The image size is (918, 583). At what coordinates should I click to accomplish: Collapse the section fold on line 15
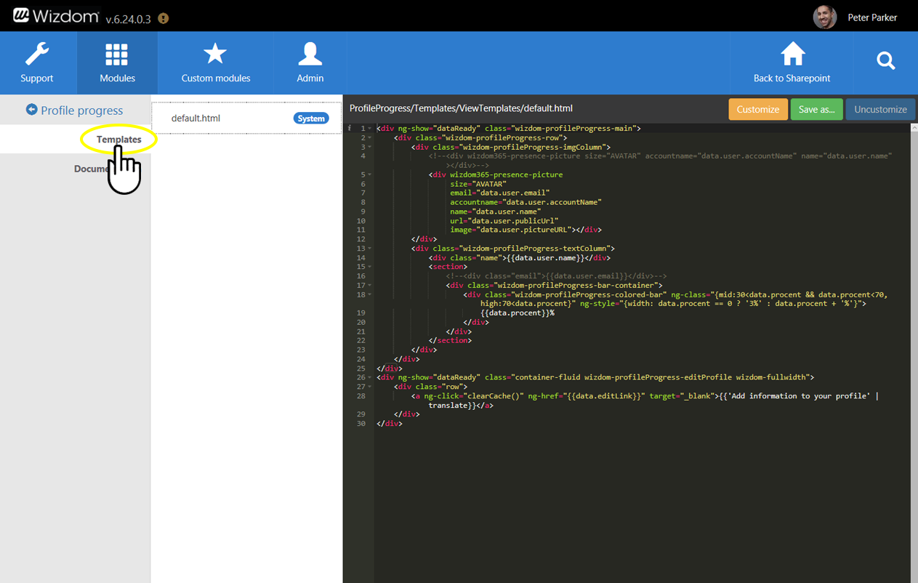click(x=370, y=267)
